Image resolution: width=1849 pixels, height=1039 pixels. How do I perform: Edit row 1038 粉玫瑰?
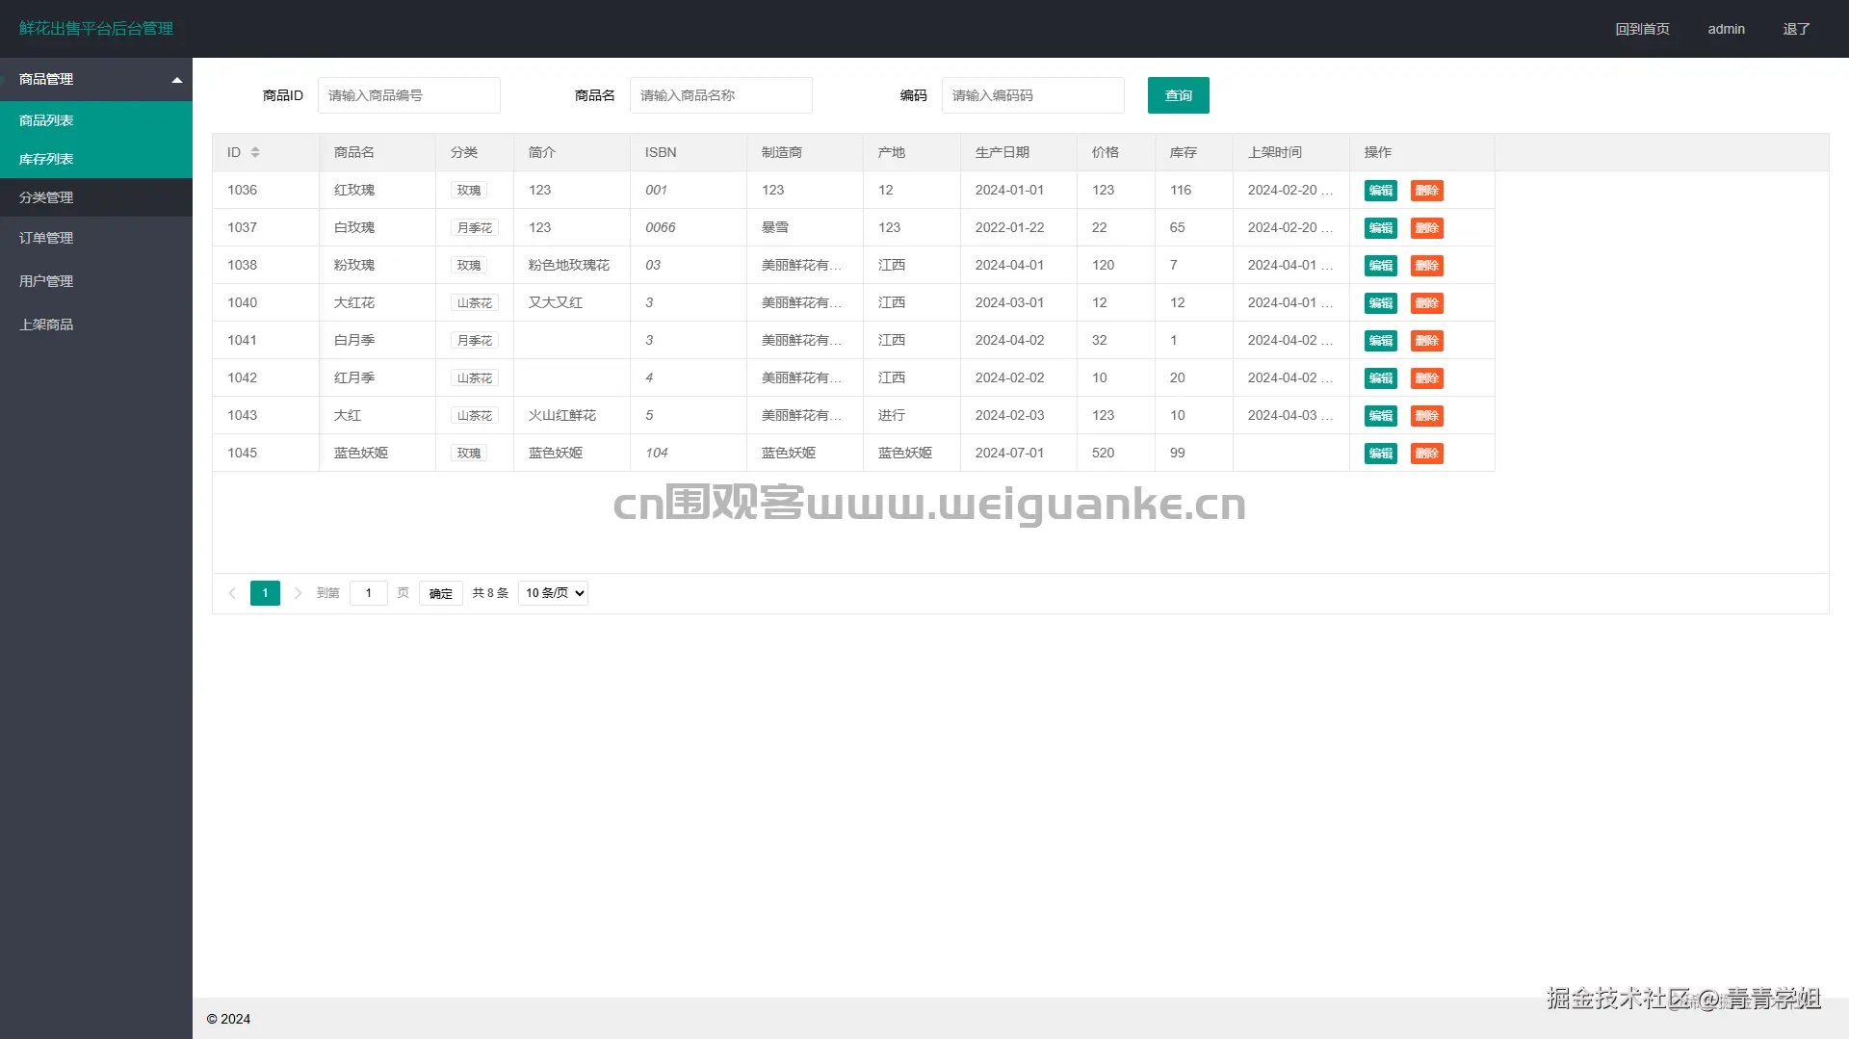1381,266
